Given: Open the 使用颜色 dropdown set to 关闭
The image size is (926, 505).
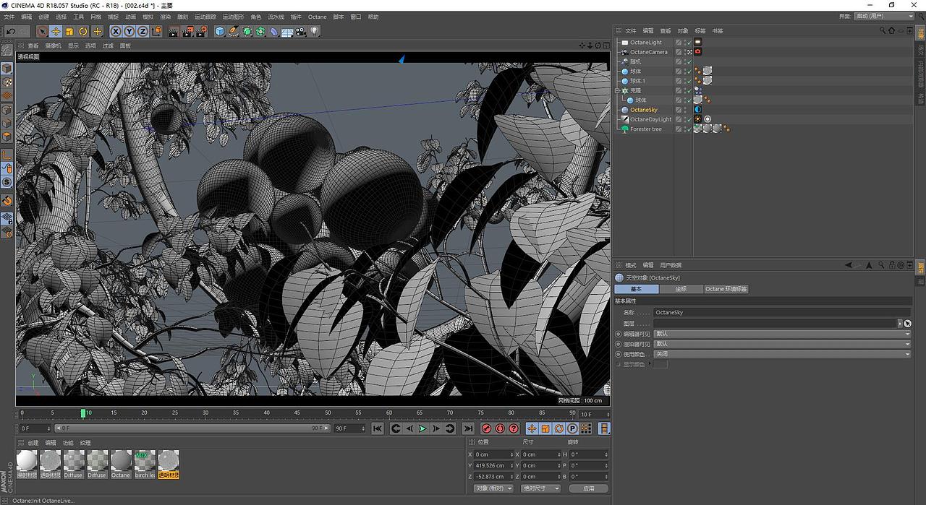Looking at the screenshot, I should coord(781,354).
